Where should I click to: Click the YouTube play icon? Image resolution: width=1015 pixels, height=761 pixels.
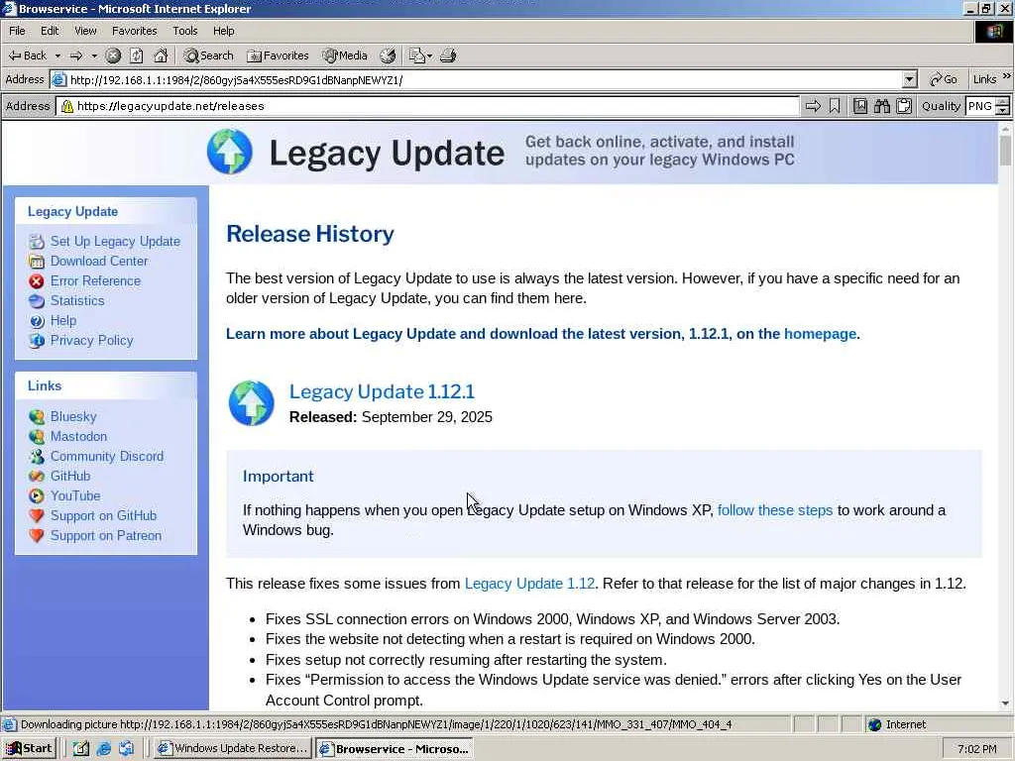[37, 496]
